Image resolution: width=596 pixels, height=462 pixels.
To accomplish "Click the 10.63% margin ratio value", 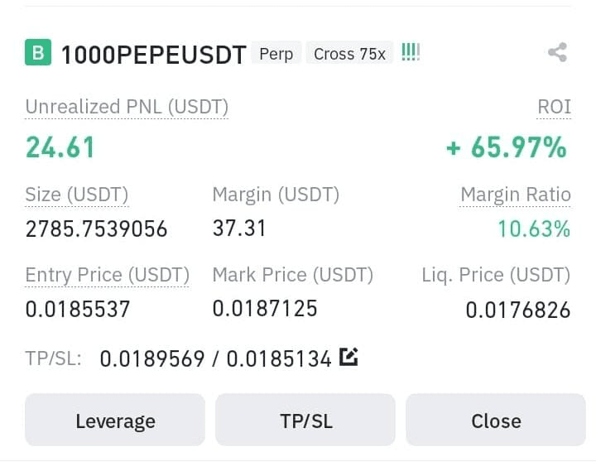I will coord(534,229).
